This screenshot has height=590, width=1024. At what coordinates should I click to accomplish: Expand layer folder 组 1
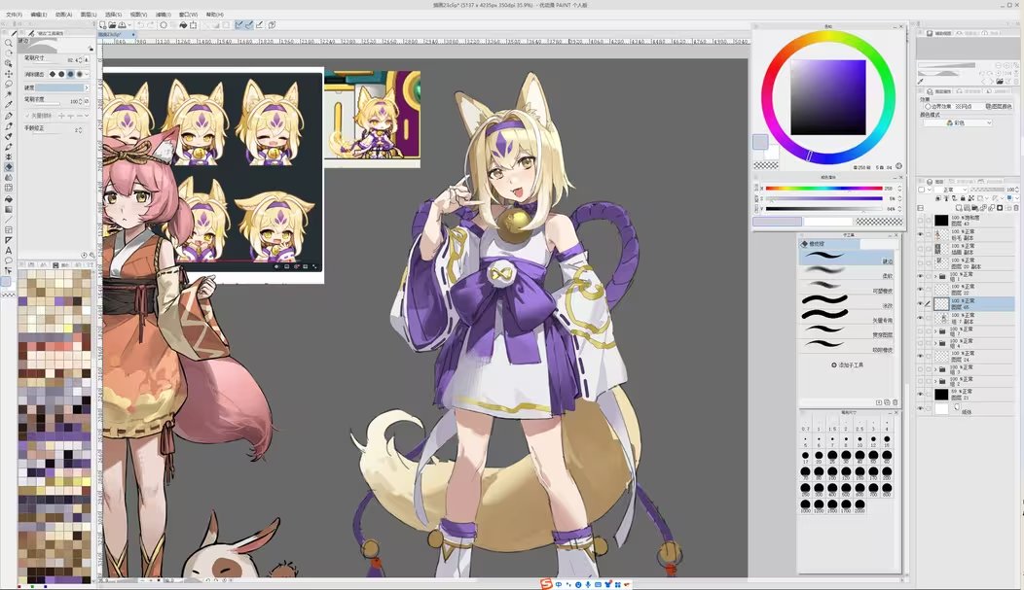pos(935,276)
